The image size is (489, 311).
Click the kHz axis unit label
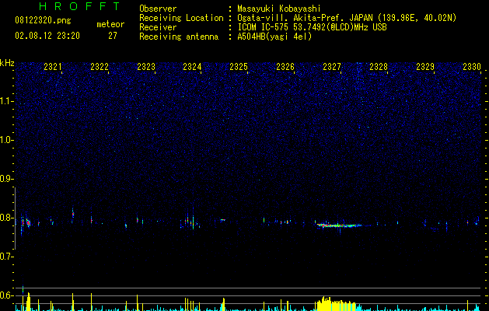click(7, 63)
